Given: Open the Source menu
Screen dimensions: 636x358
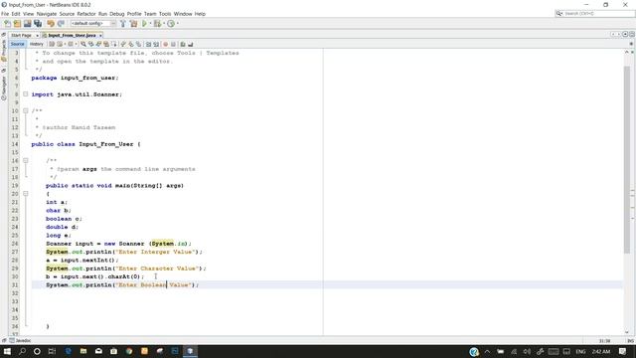Looking at the screenshot, I should (x=67, y=14).
